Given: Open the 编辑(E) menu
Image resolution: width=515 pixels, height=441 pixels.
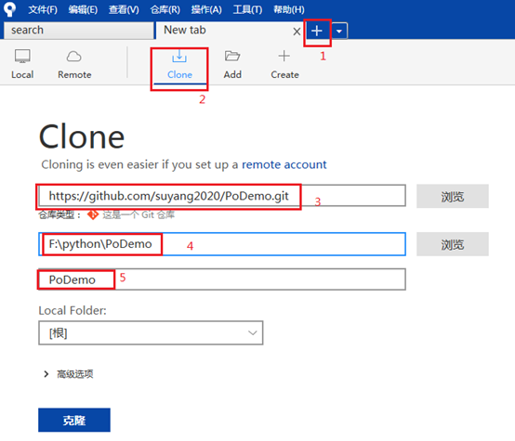Looking at the screenshot, I should point(83,9).
